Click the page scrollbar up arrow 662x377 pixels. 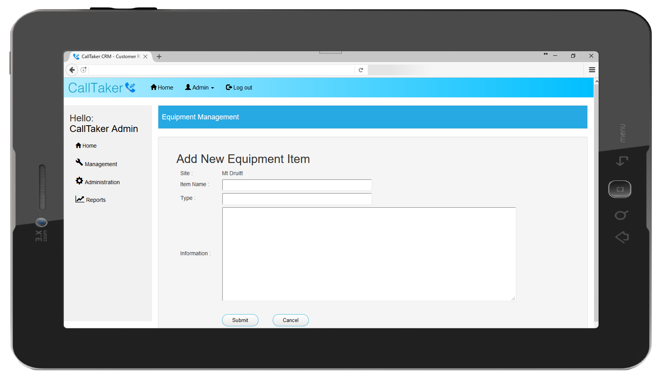pyautogui.click(x=596, y=81)
